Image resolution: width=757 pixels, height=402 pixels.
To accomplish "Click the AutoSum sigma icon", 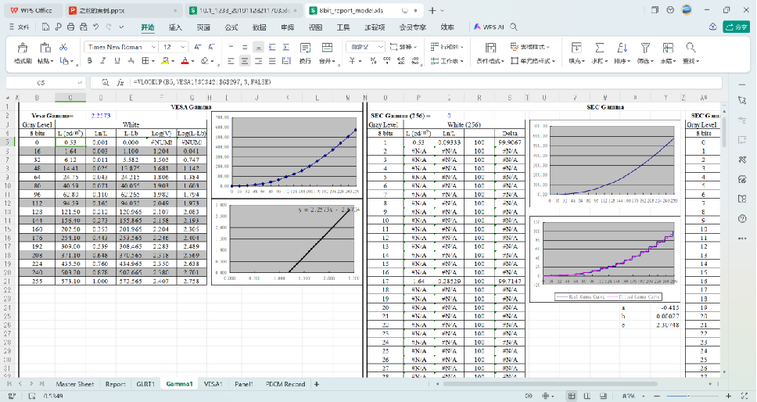I will (x=599, y=47).
